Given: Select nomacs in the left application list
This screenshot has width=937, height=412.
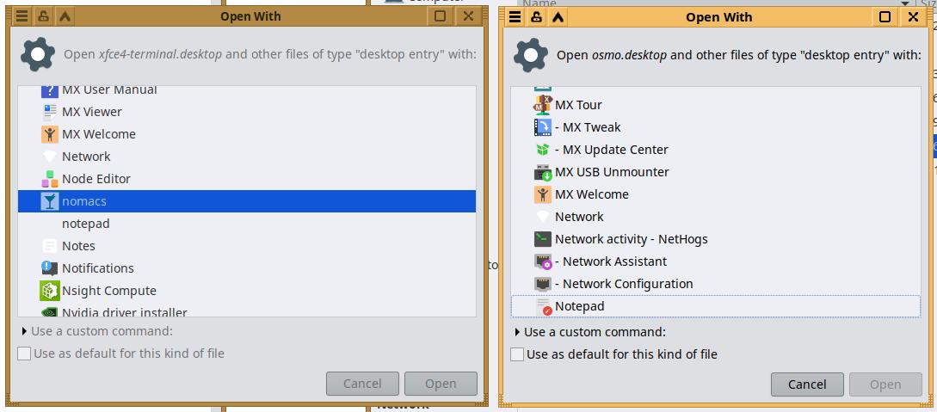Looking at the screenshot, I should (x=84, y=201).
